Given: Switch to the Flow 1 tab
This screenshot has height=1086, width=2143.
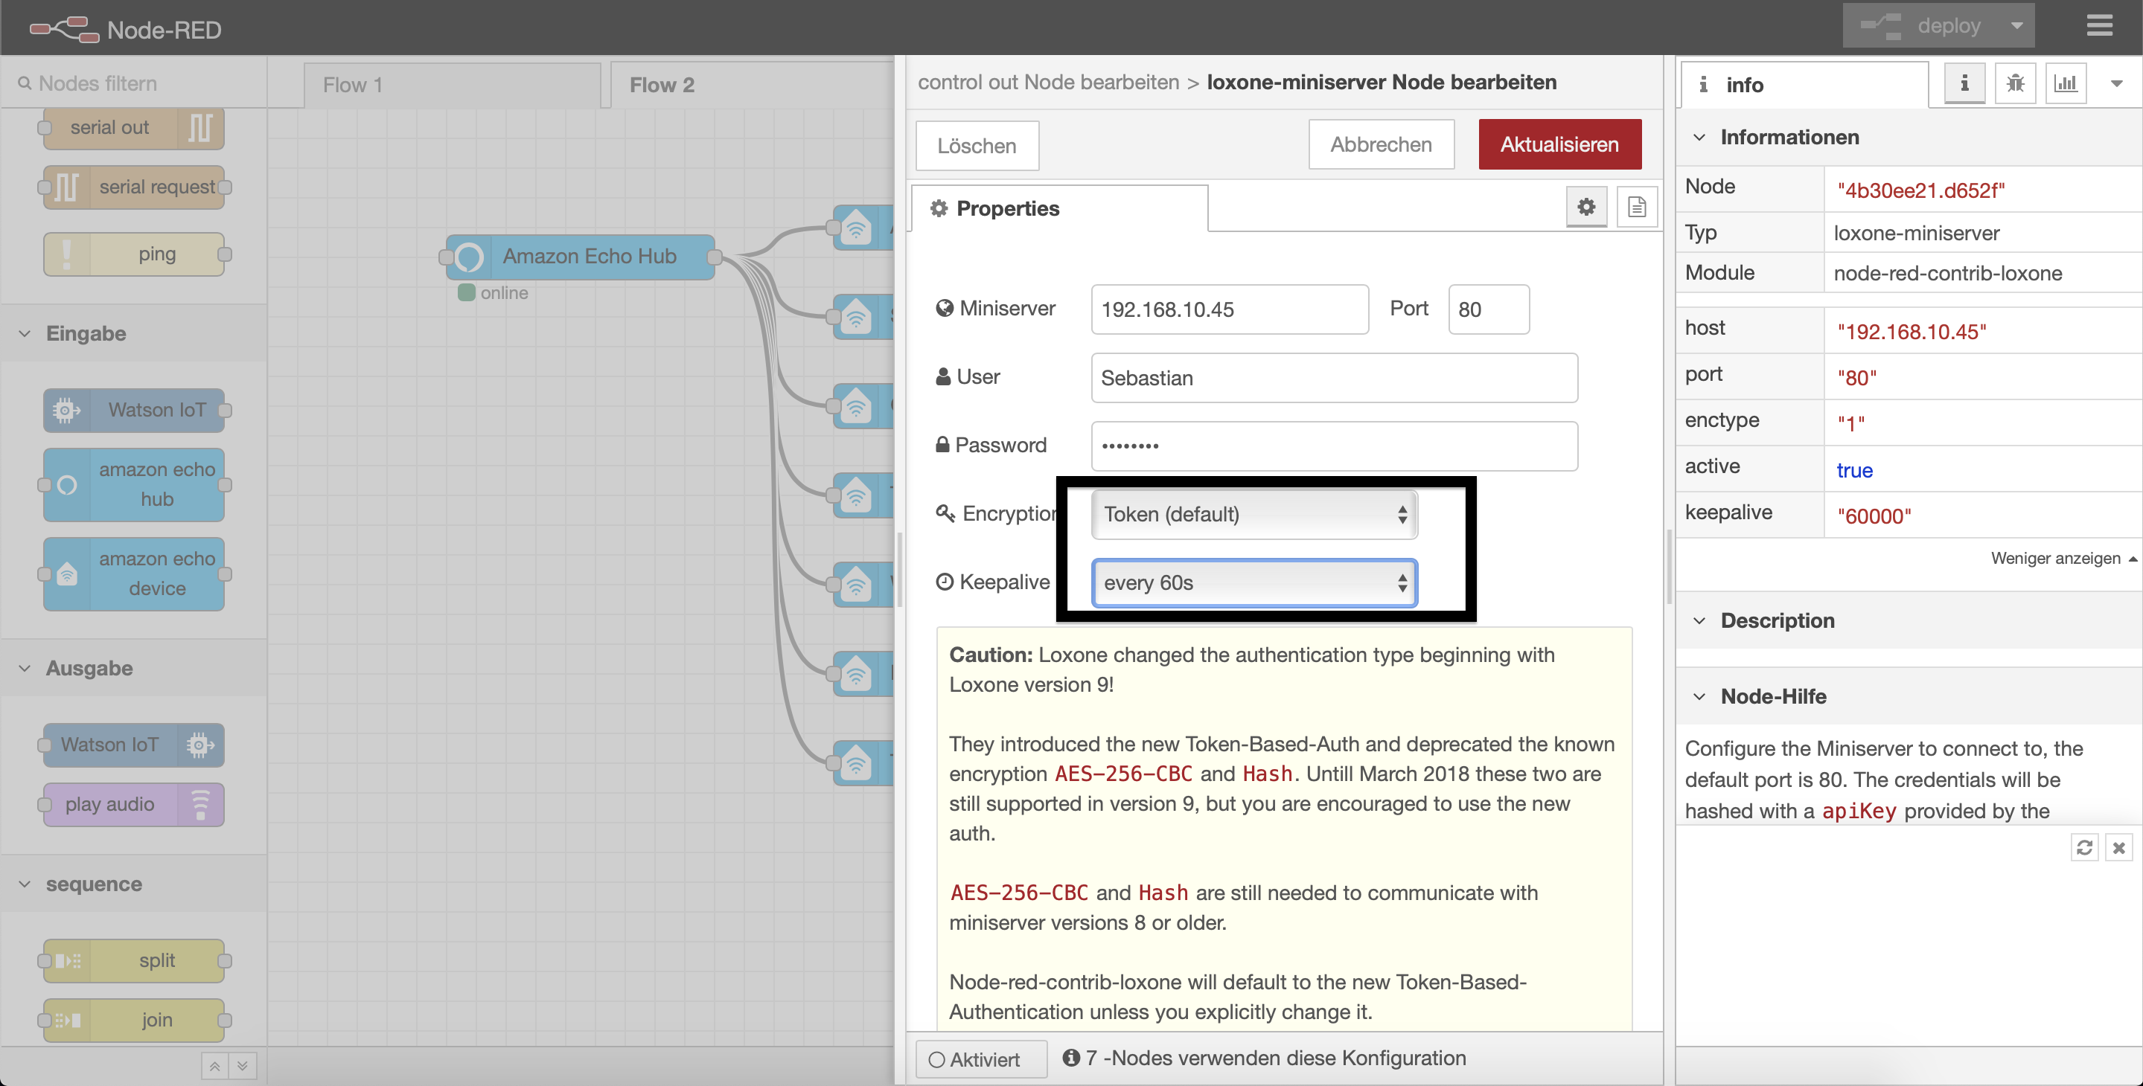Looking at the screenshot, I should (353, 85).
